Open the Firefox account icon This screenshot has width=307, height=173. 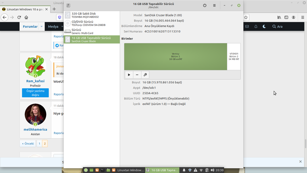293,17
